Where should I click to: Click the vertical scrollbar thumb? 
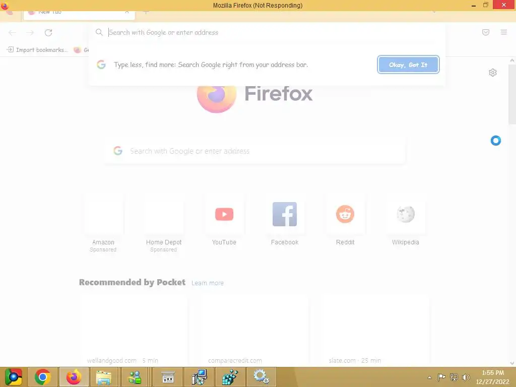512,94
